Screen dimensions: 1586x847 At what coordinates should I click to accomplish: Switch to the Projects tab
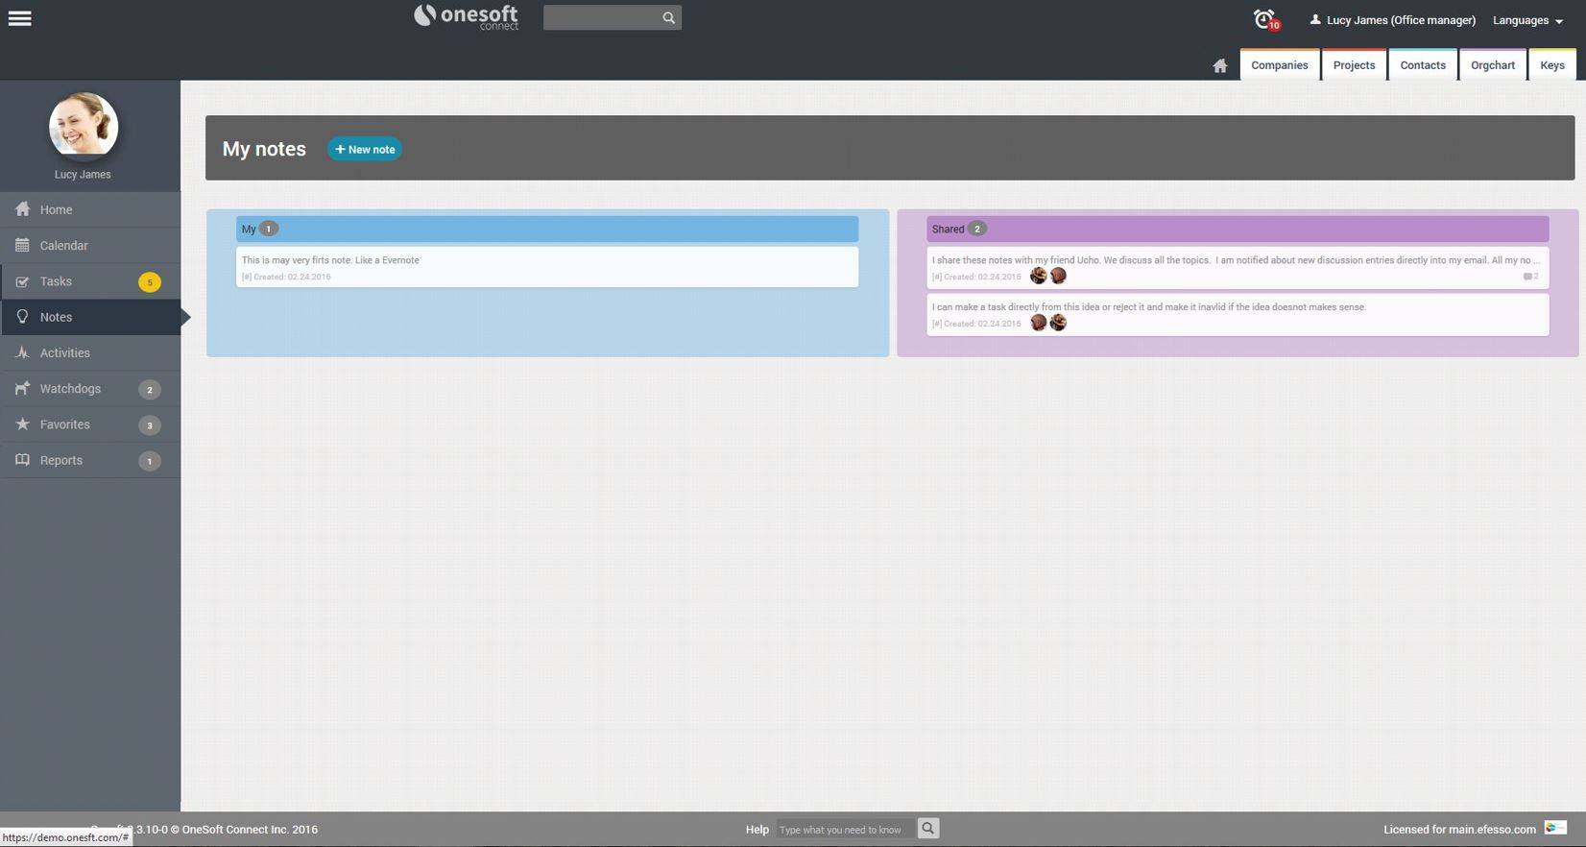pos(1354,64)
